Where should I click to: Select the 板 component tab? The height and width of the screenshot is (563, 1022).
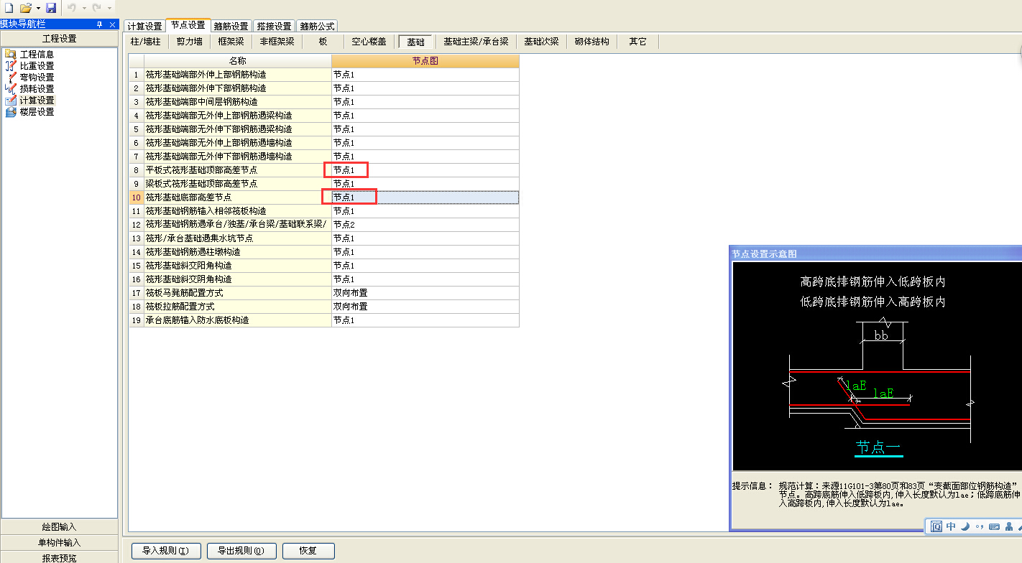[323, 42]
